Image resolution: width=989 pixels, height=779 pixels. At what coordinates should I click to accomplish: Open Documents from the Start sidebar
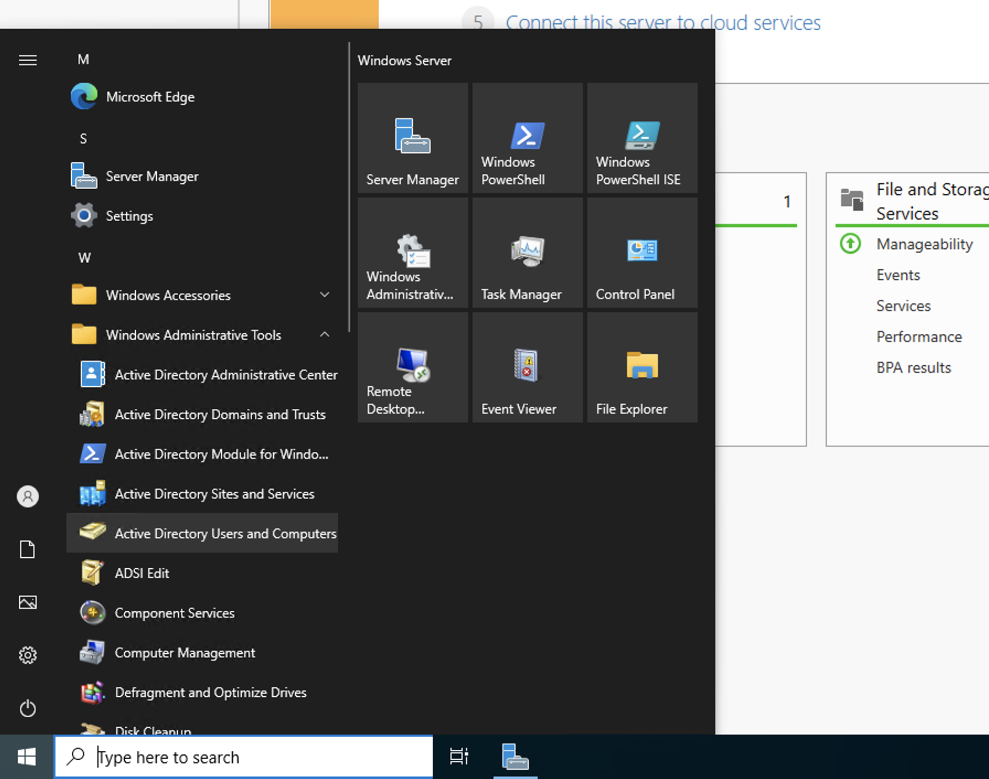point(28,549)
